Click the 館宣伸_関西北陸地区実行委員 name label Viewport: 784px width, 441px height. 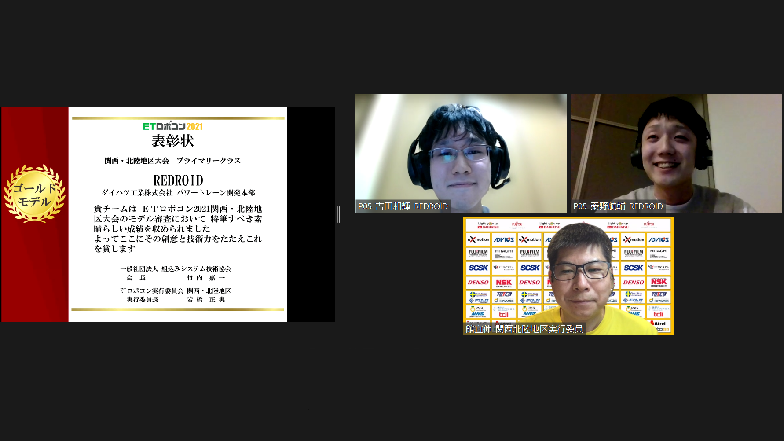pyautogui.click(x=524, y=329)
